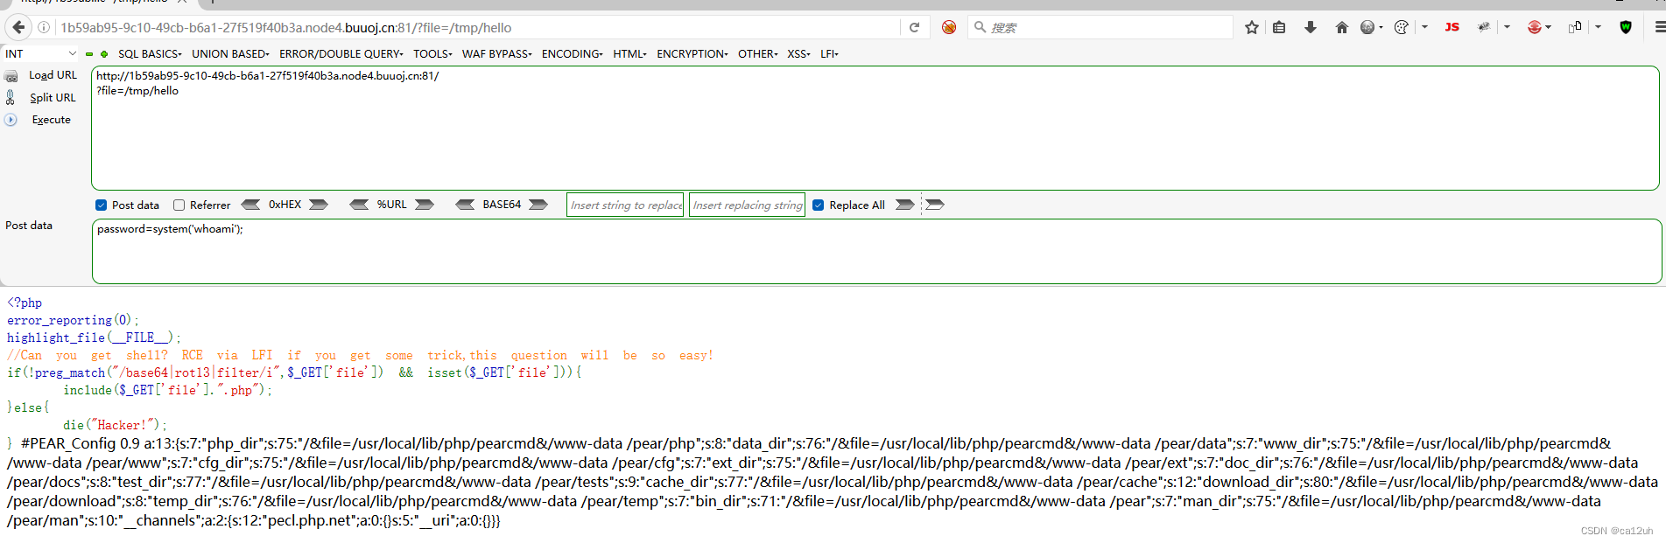Click the red JS toggle icon
The height and width of the screenshot is (543, 1666).
[x=1452, y=27]
